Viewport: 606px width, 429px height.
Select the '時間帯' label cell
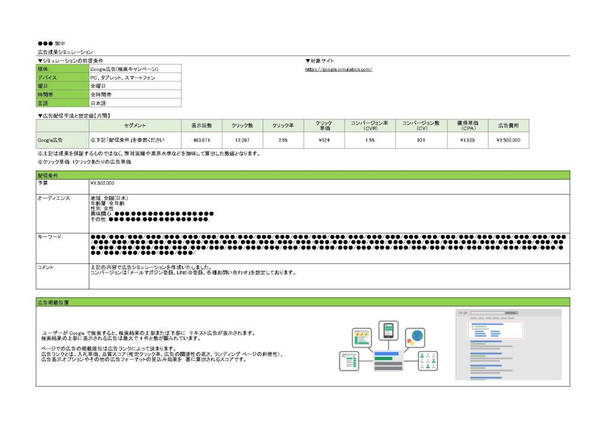[x=63, y=94]
